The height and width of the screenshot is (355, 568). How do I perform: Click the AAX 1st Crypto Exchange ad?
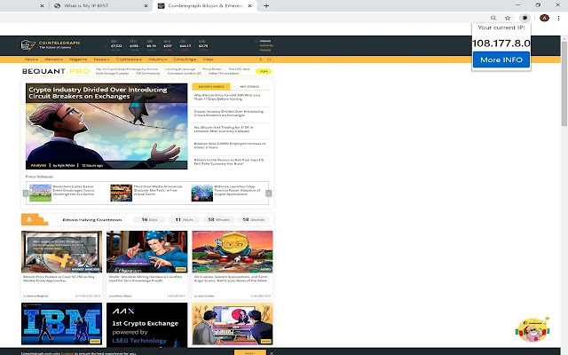point(147,324)
